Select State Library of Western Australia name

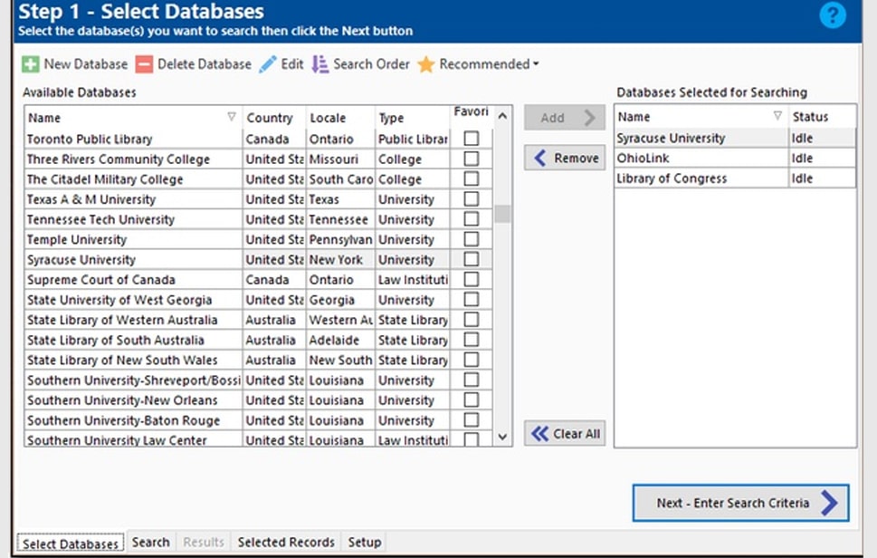coord(122,320)
